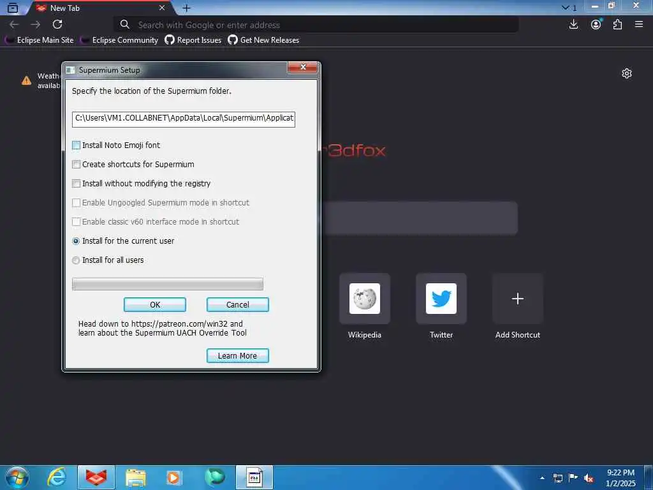
Task: Click Cancel in Supermium Setup
Action: coord(238,304)
